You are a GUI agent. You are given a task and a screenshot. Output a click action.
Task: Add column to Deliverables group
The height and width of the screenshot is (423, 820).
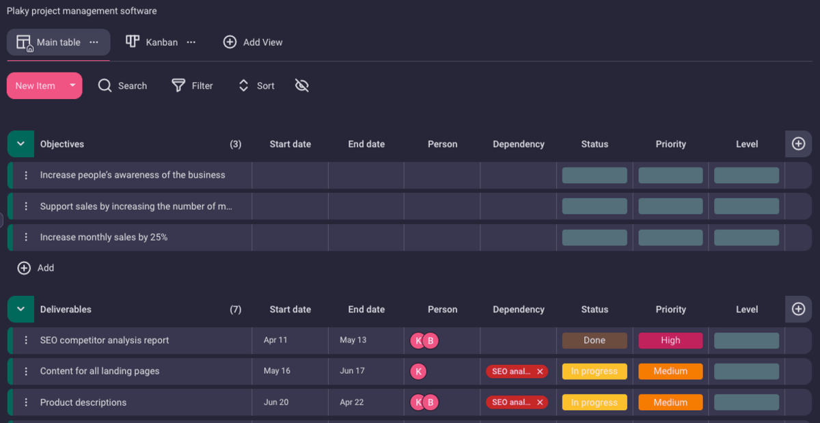coord(798,310)
